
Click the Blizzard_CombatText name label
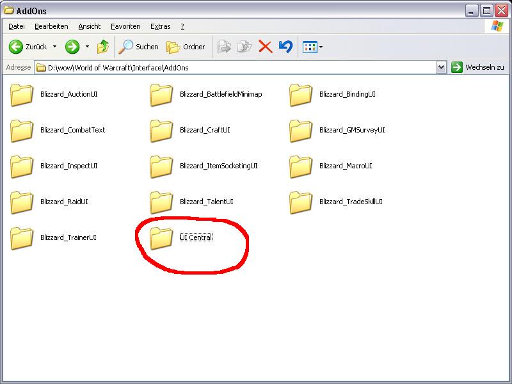[72, 130]
